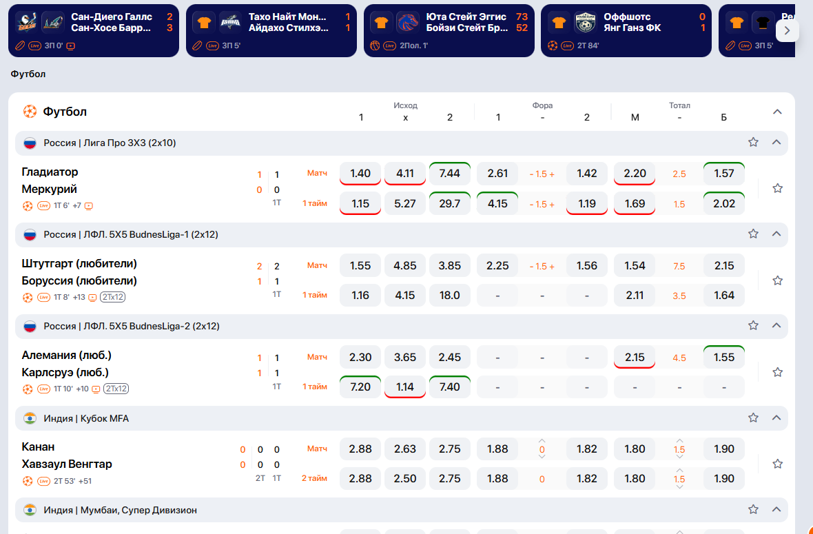Collapse the Индия Мумбаи Супер Дивизион group

[x=776, y=509]
